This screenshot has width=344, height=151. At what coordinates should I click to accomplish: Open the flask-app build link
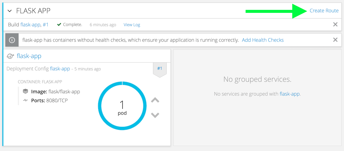(30, 25)
